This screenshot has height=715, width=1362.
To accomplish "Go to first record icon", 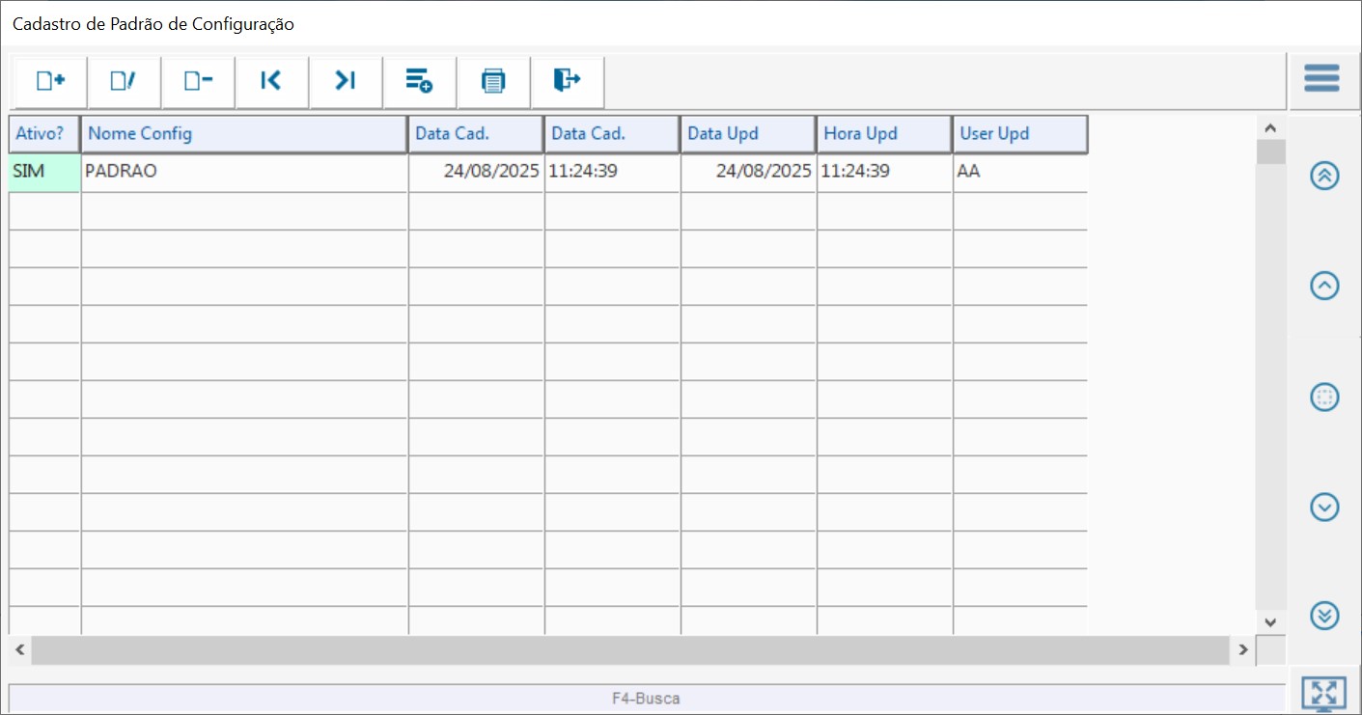I will click(x=271, y=81).
